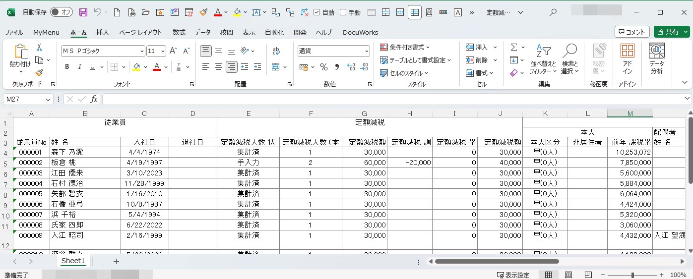
Task: Click 検索と選択 button
Action: pyautogui.click(x=570, y=59)
